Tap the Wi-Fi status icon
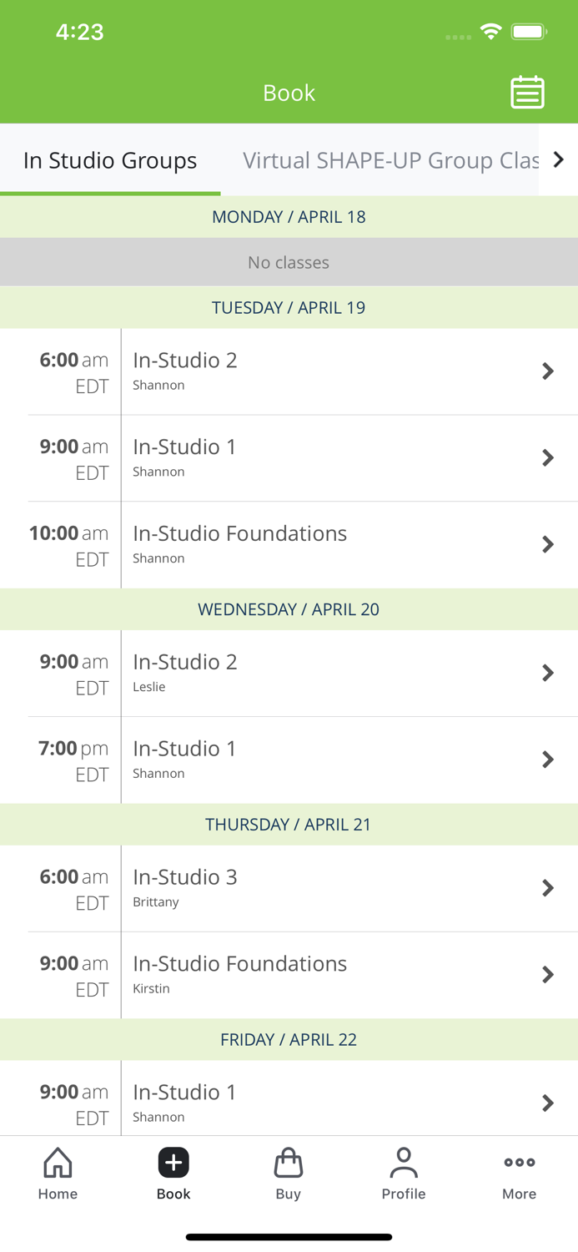 (491, 32)
